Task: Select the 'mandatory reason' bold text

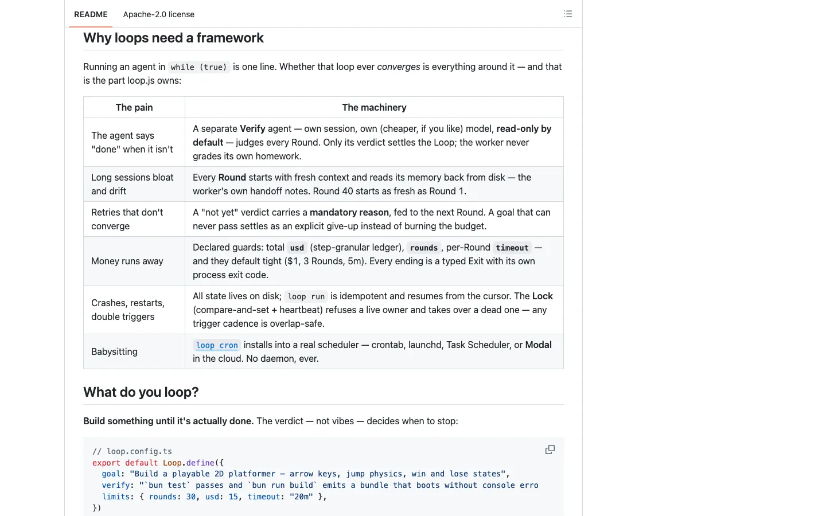Action: [x=349, y=212]
